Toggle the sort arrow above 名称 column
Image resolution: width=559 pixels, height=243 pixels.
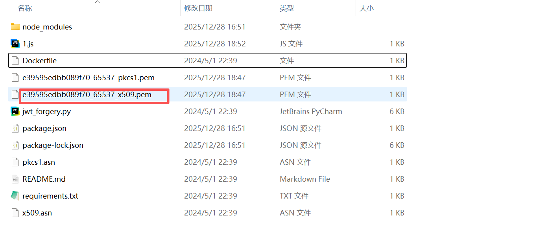pyautogui.click(x=97, y=2)
